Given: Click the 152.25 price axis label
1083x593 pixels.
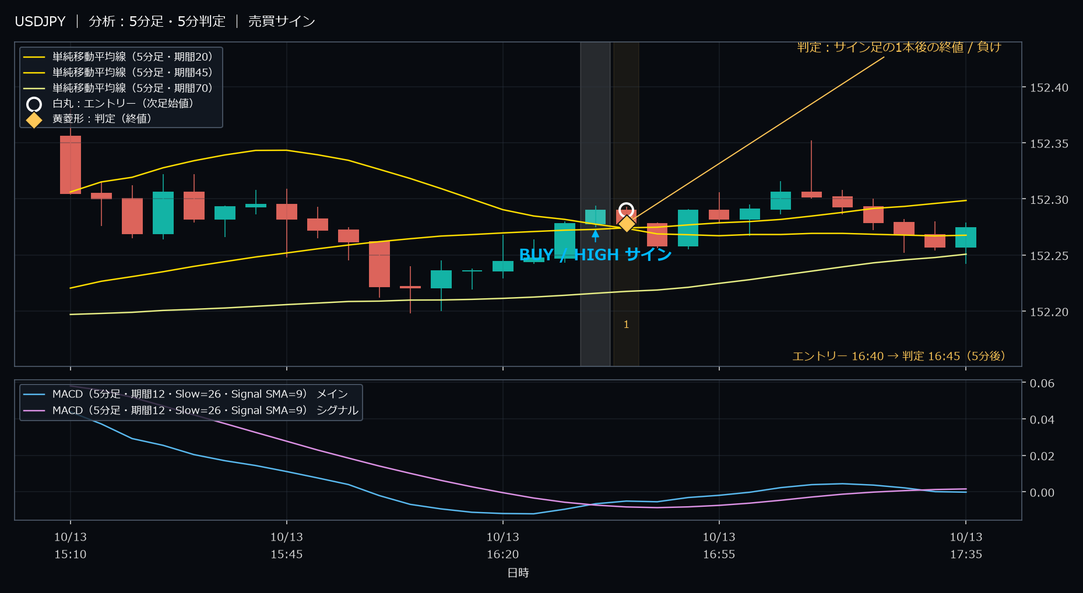Looking at the screenshot, I should 1049,256.
